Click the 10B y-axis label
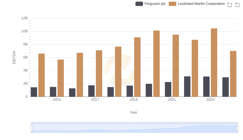 (25, 31)
